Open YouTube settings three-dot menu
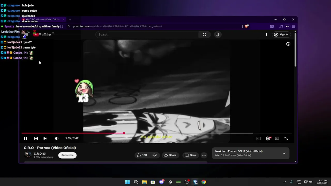 click(266, 35)
